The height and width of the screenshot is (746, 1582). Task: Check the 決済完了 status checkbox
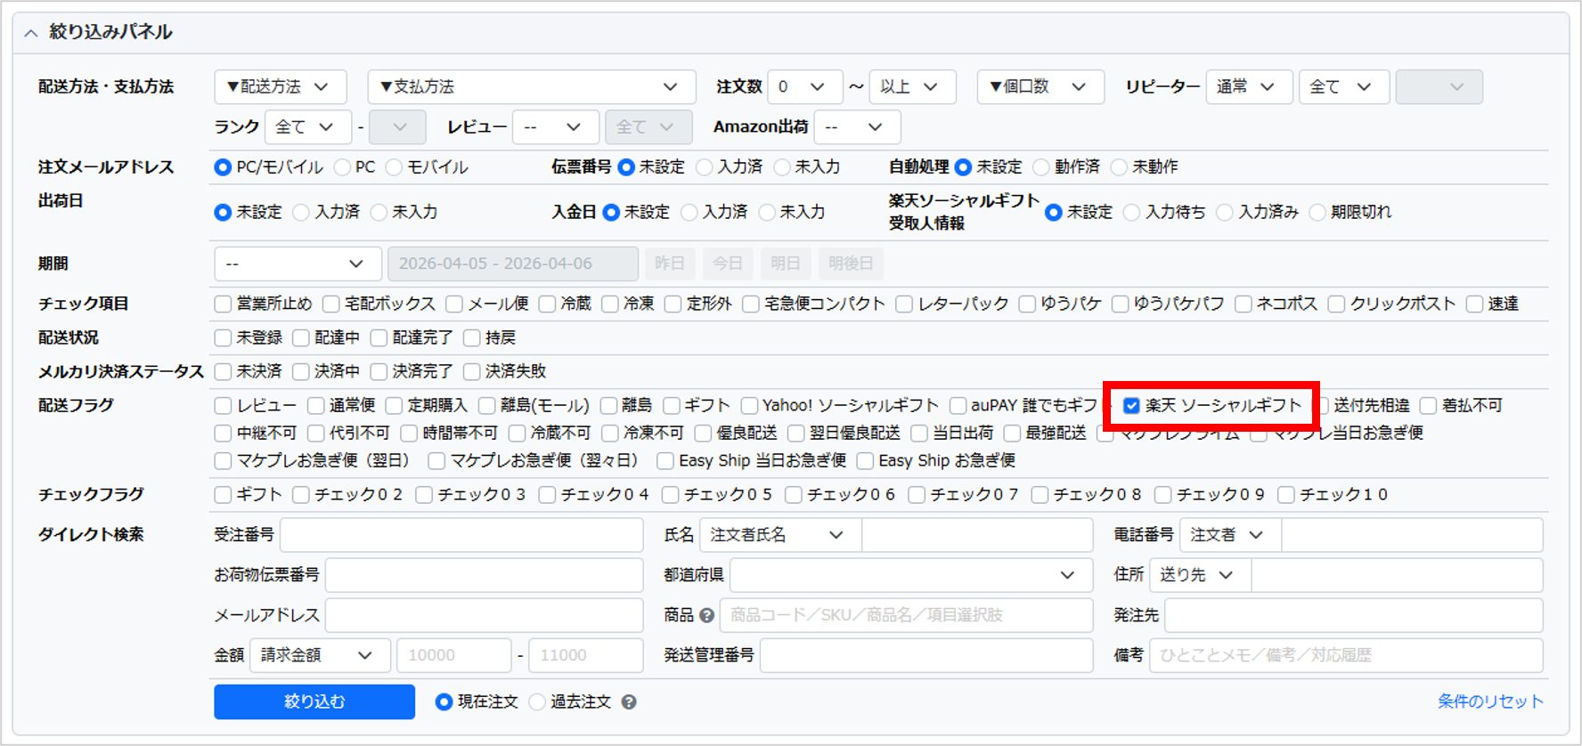pyautogui.click(x=379, y=371)
